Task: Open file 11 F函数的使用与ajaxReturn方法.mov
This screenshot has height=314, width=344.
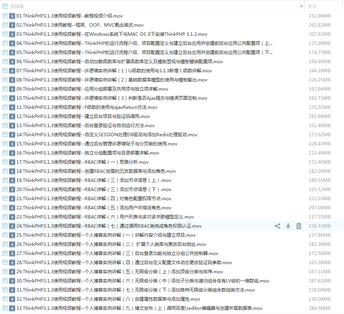Action: coord(87,107)
